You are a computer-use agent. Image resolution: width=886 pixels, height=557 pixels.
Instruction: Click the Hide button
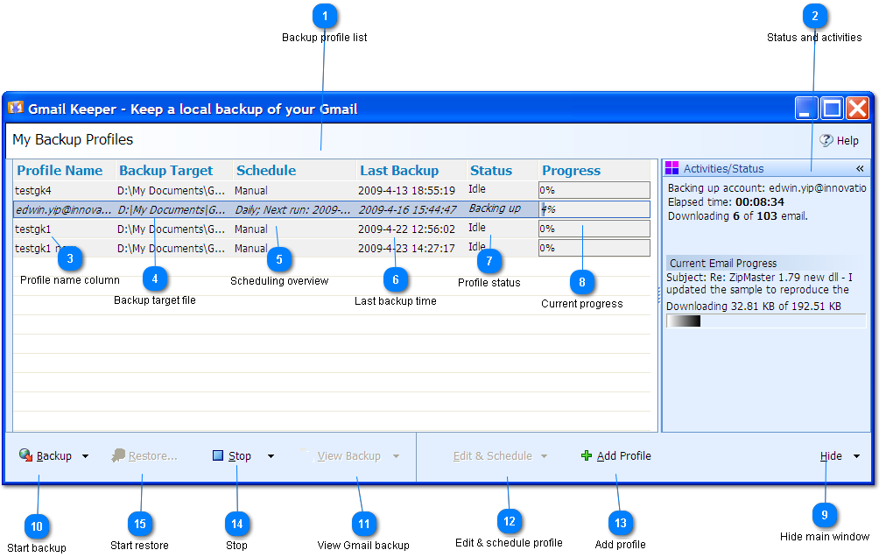(831, 455)
